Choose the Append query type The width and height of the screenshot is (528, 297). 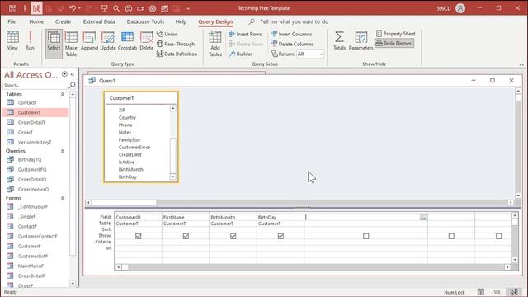point(89,41)
